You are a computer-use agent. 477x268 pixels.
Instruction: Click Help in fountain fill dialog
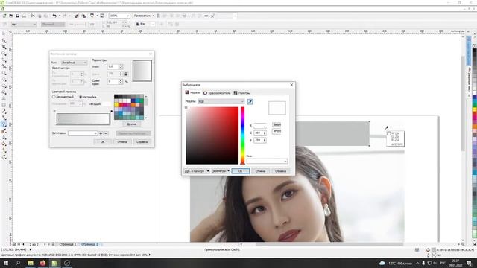pyautogui.click(x=142, y=142)
